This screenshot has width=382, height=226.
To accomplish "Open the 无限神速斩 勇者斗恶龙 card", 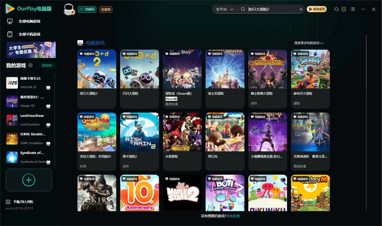I will [310, 142].
